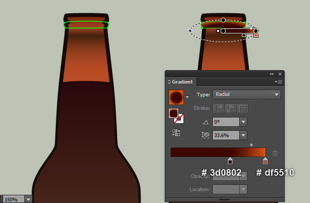The height and width of the screenshot is (203, 310).
Task: Cycle the Gradient panel display using the tab arrows
Action: tap(169, 81)
